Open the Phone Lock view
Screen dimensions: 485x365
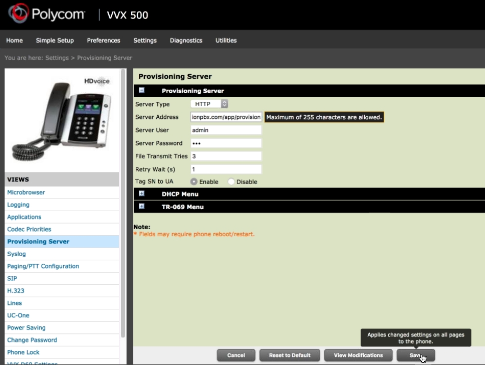pos(24,352)
